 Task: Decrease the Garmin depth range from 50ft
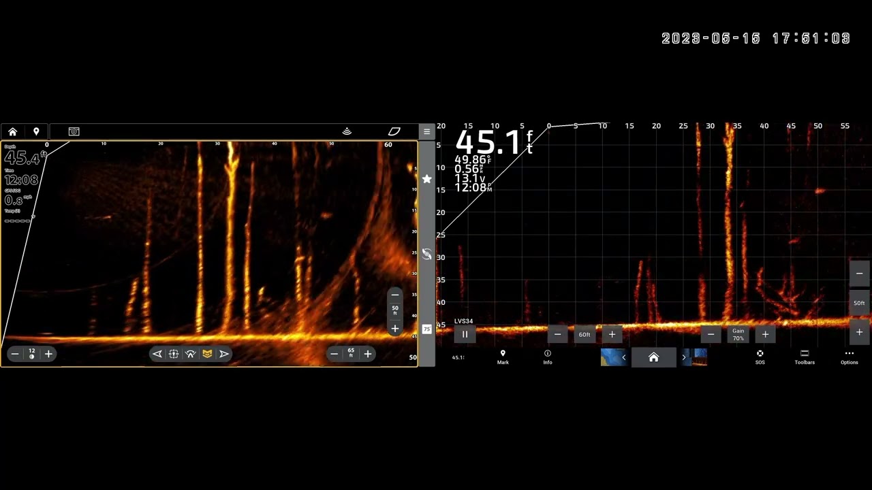coord(859,274)
